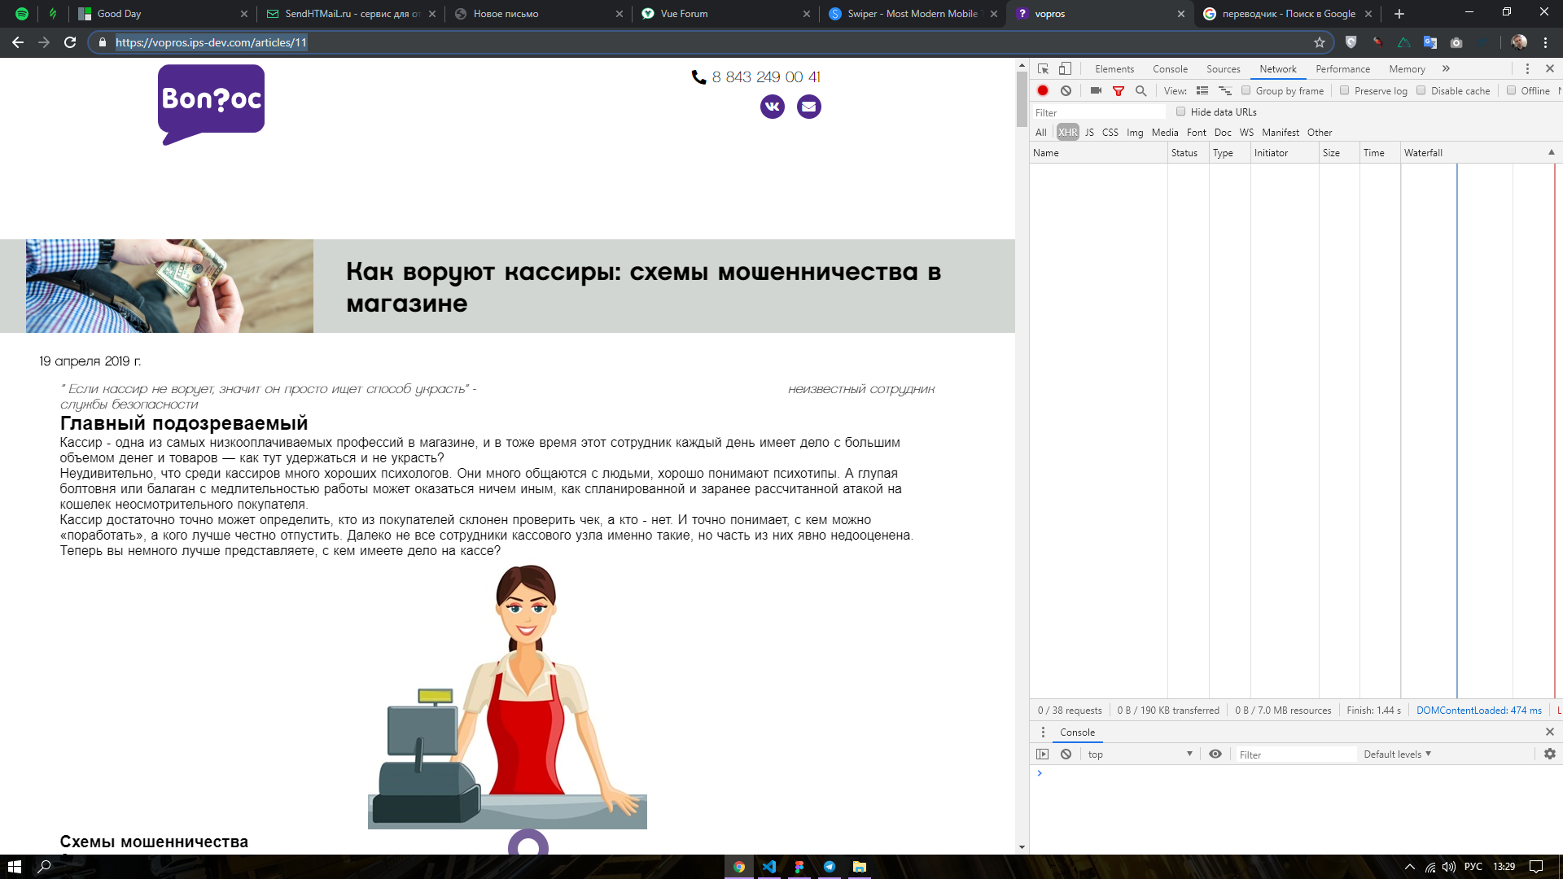
Task: Toggle the red filter funnel icon
Action: click(1119, 91)
